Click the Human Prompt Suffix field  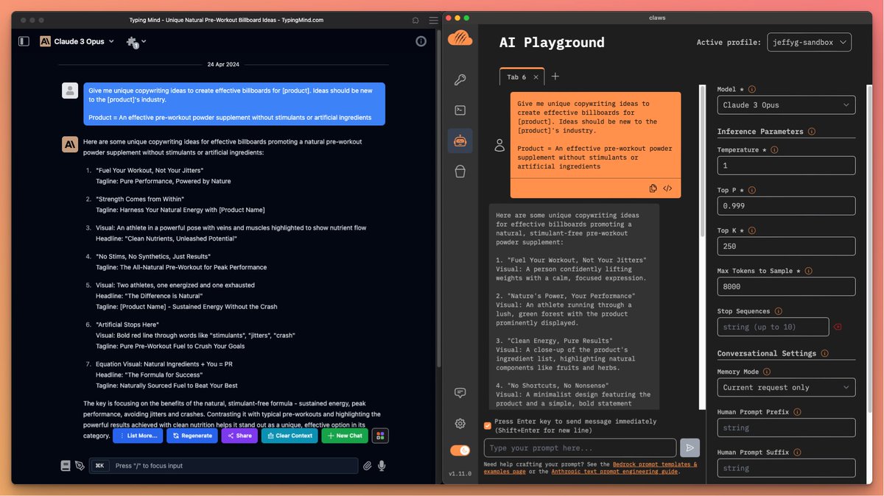[x=786, y=468]
